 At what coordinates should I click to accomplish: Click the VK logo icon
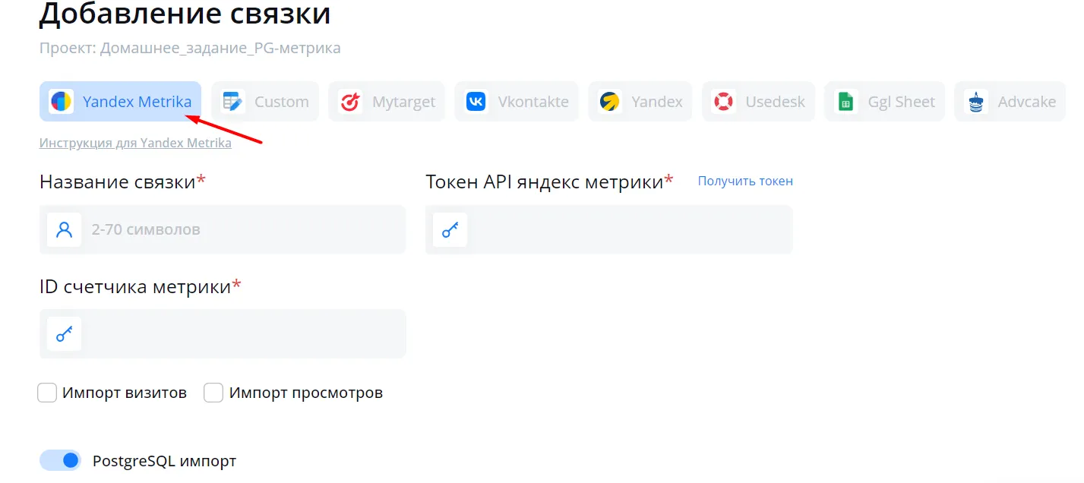tap(476, 101)
